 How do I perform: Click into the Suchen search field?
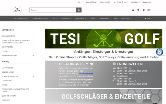[53, 10]
